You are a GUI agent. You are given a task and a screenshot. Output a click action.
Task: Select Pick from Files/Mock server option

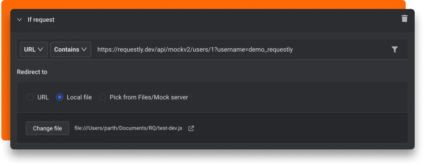(x=103, y=97)
